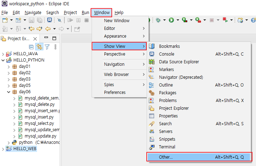This screenshot has height=166, width=256.
Task: Collapse the day06 package
Action: coord(9,92)
